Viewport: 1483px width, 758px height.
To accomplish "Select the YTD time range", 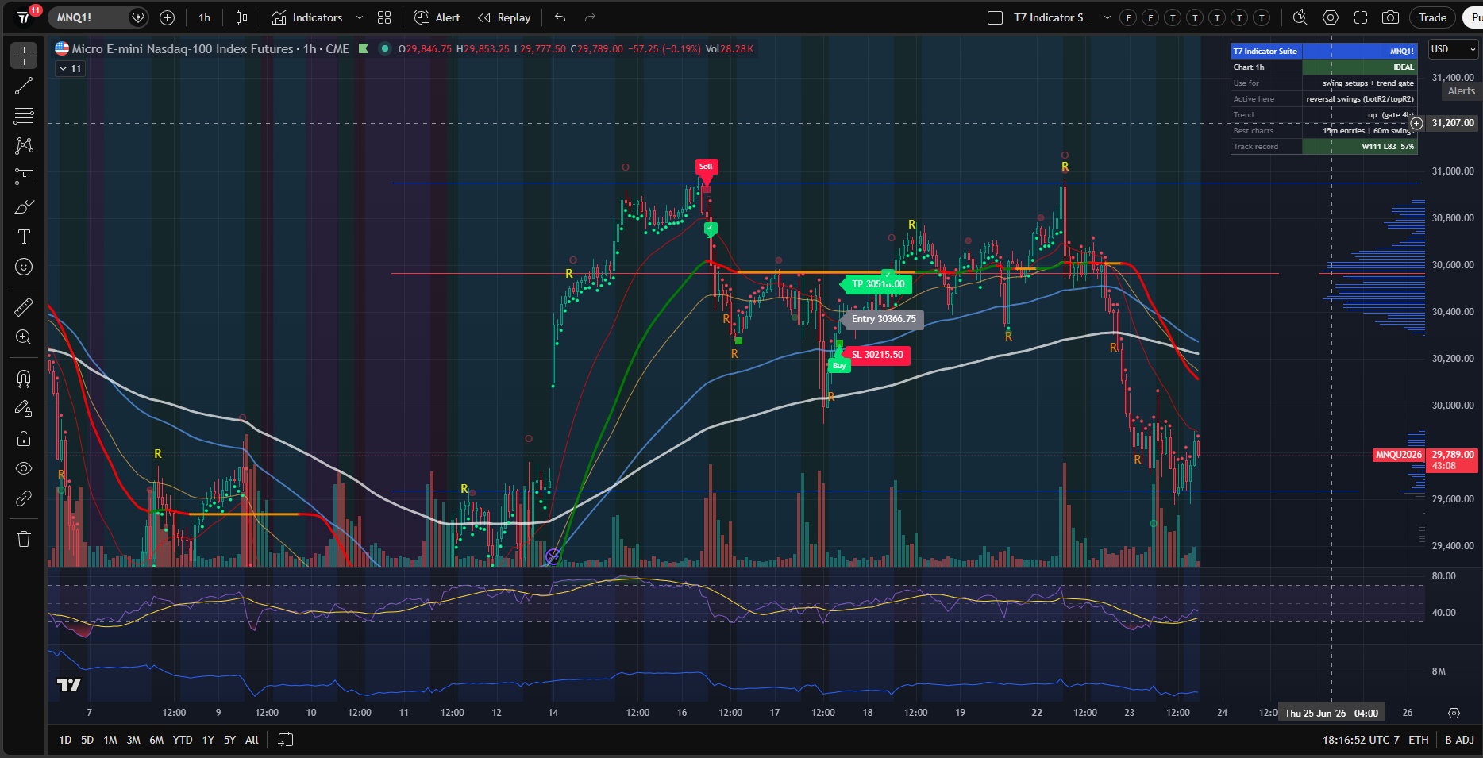I will coord(183,740).
